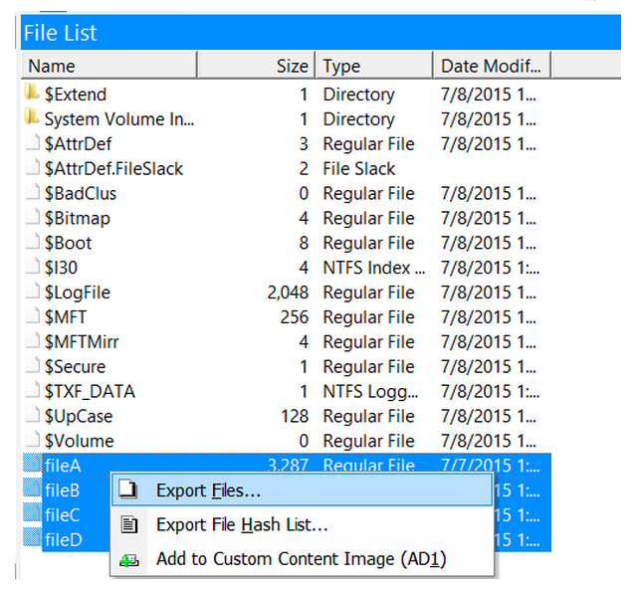Click the highlighted icon beside fileC
This screenshot has width=638, height=591.
(32, 513)
